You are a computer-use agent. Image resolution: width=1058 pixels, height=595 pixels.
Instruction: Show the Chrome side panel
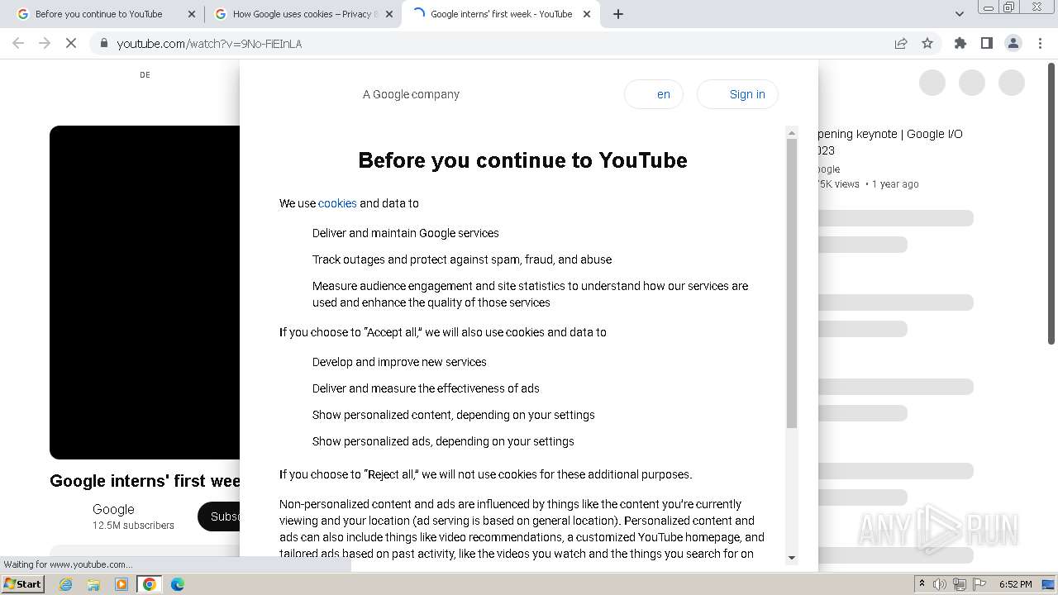(x=987, y=44)
